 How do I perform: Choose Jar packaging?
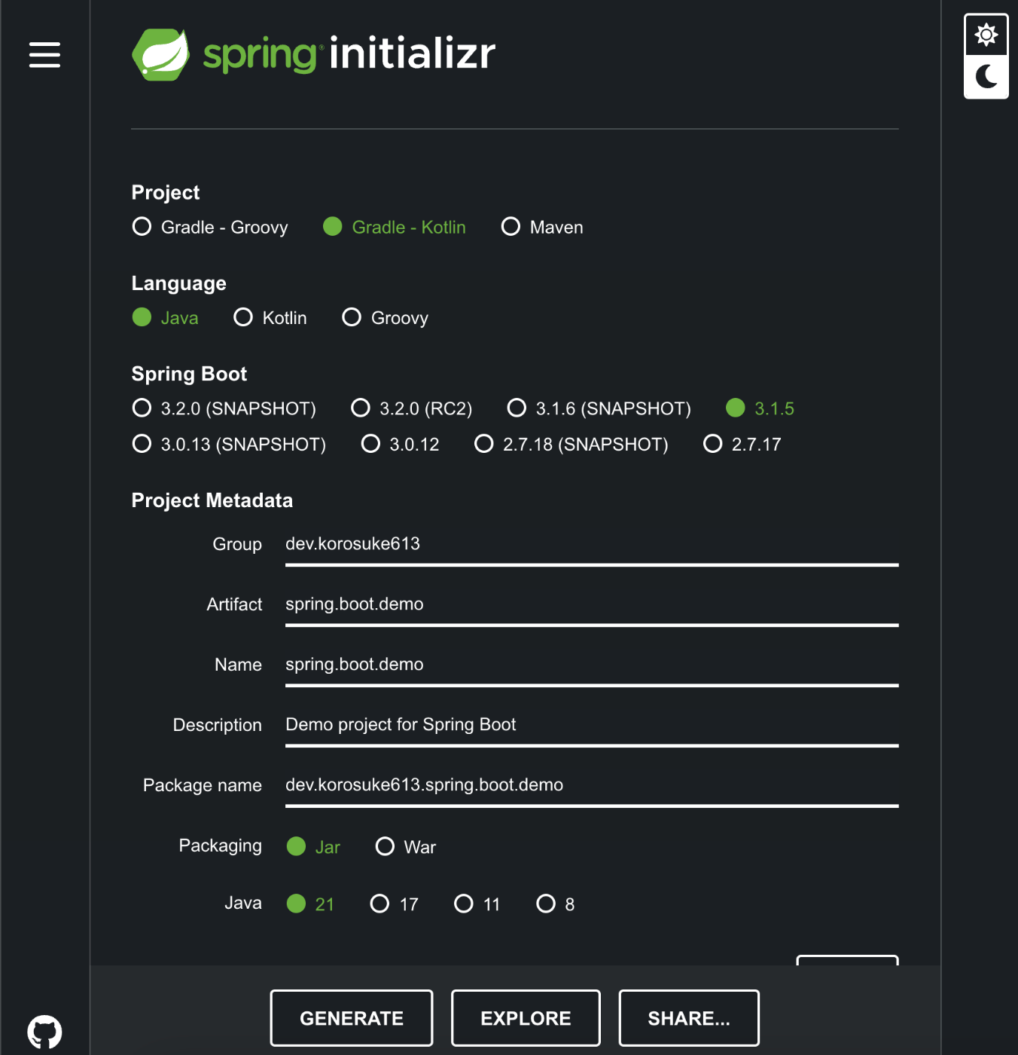coord(313,846)
